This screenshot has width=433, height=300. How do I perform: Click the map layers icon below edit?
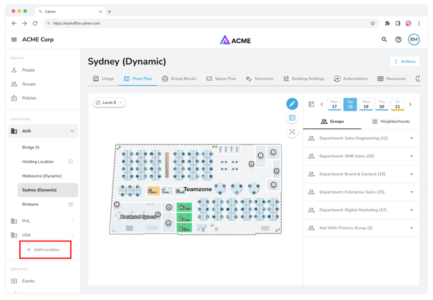tap(292, 118)
